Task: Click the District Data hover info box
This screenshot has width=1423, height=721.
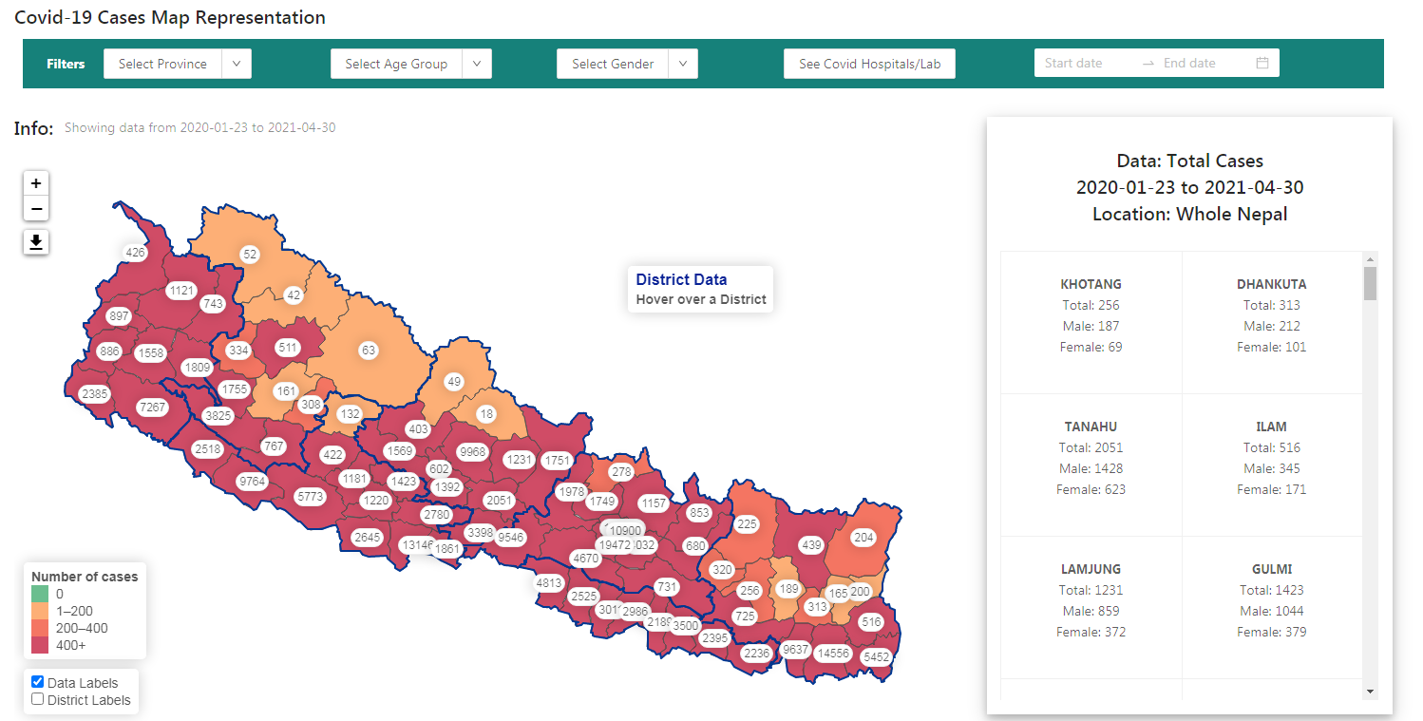Action: click(701, 289)
